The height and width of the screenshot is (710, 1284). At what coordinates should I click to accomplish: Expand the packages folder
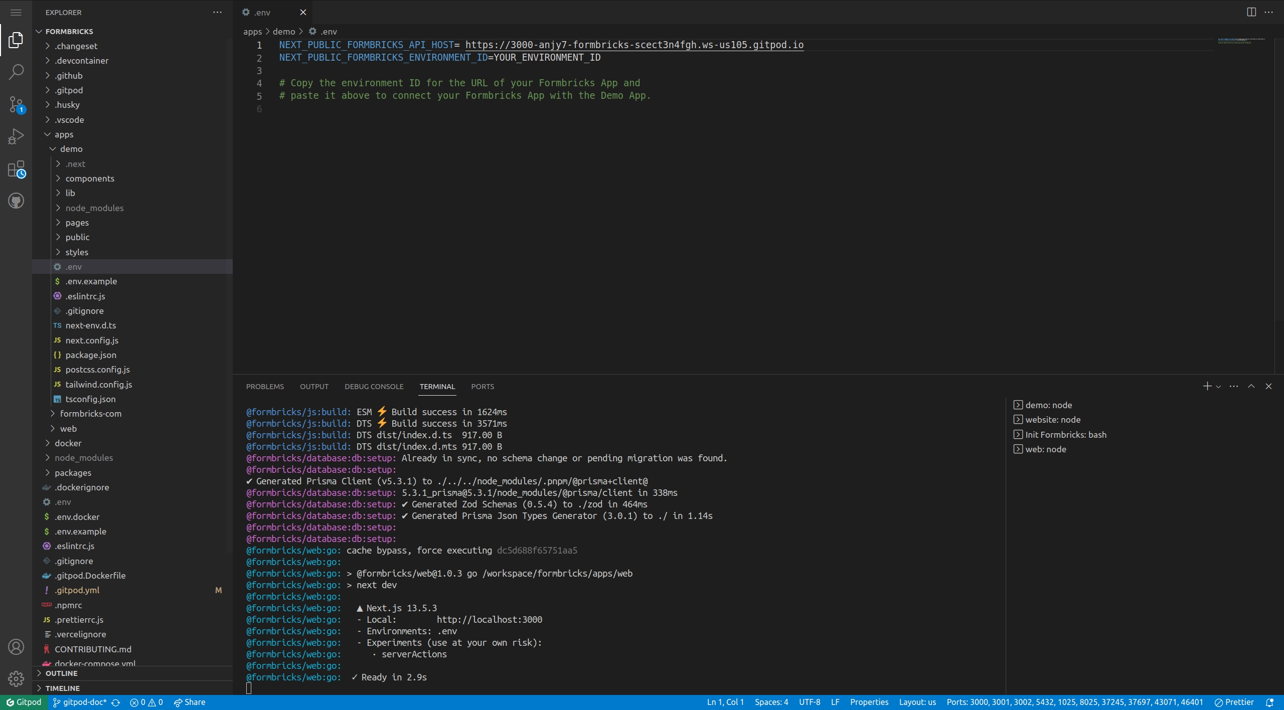tap(132, 473)
